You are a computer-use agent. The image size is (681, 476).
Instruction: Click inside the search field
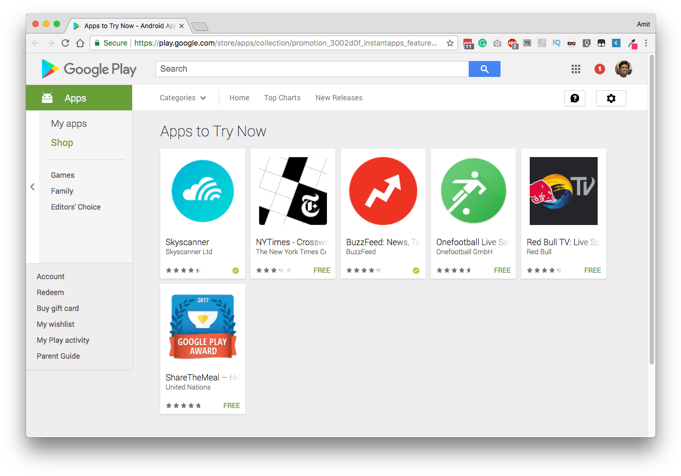[312, 68]
